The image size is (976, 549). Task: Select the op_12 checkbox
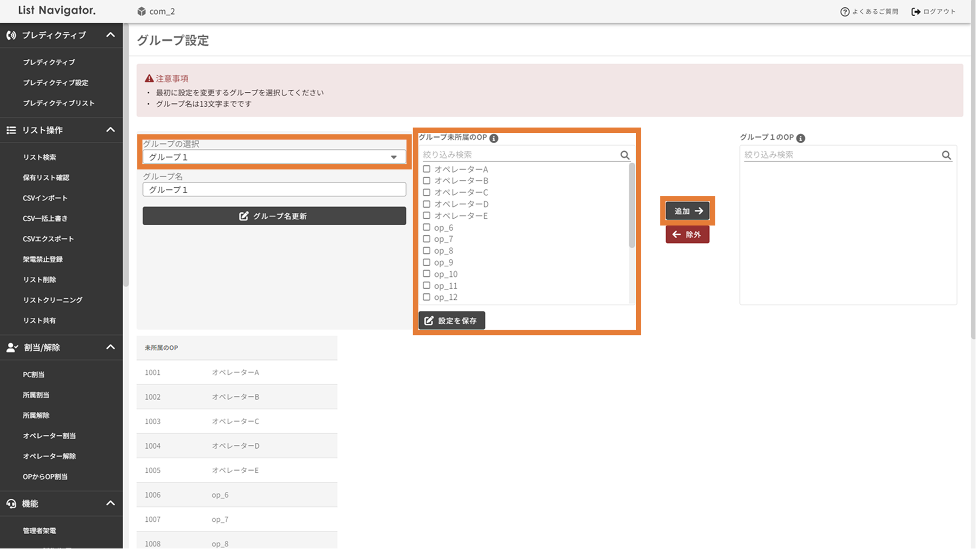[426, 297]
